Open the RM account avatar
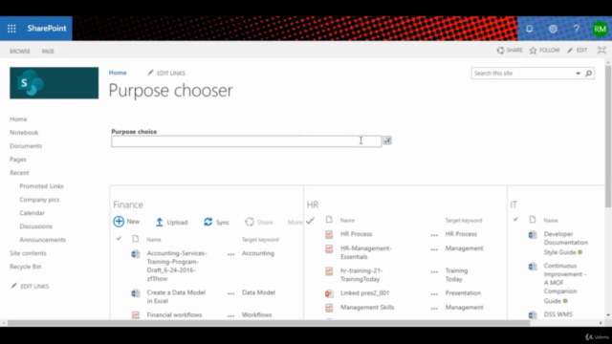Screen dimensions: 612x344 pyautogui.click(x=600, y=29)
